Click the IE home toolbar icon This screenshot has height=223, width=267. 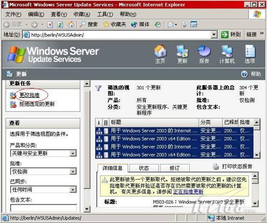pos(71,25)
